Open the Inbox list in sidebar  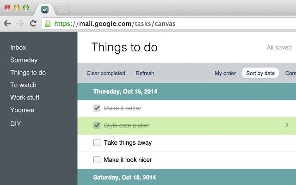pos(18,48)
